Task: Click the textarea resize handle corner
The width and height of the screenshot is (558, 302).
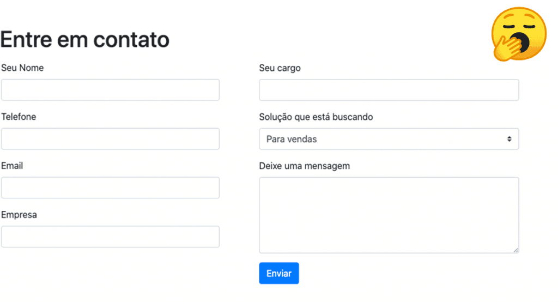Action: tap(515, 250)
